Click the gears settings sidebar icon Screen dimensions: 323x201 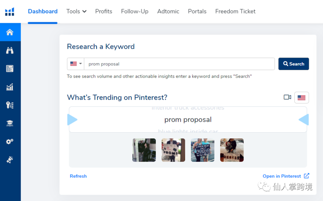coord(10,141)
